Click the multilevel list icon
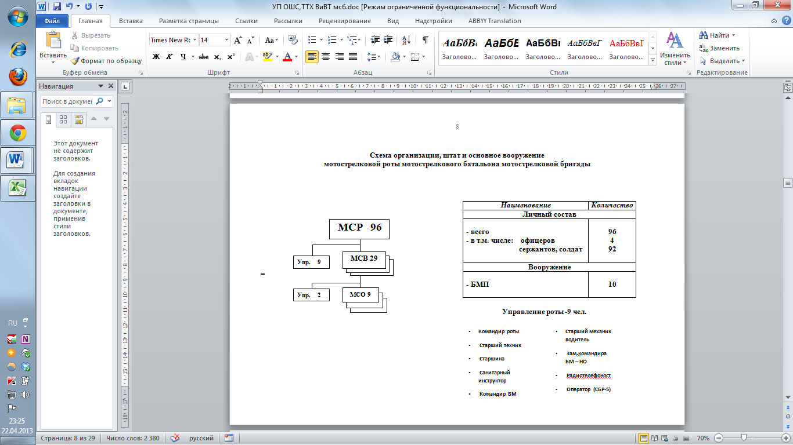The image size is (793, 445). point(353,40)
